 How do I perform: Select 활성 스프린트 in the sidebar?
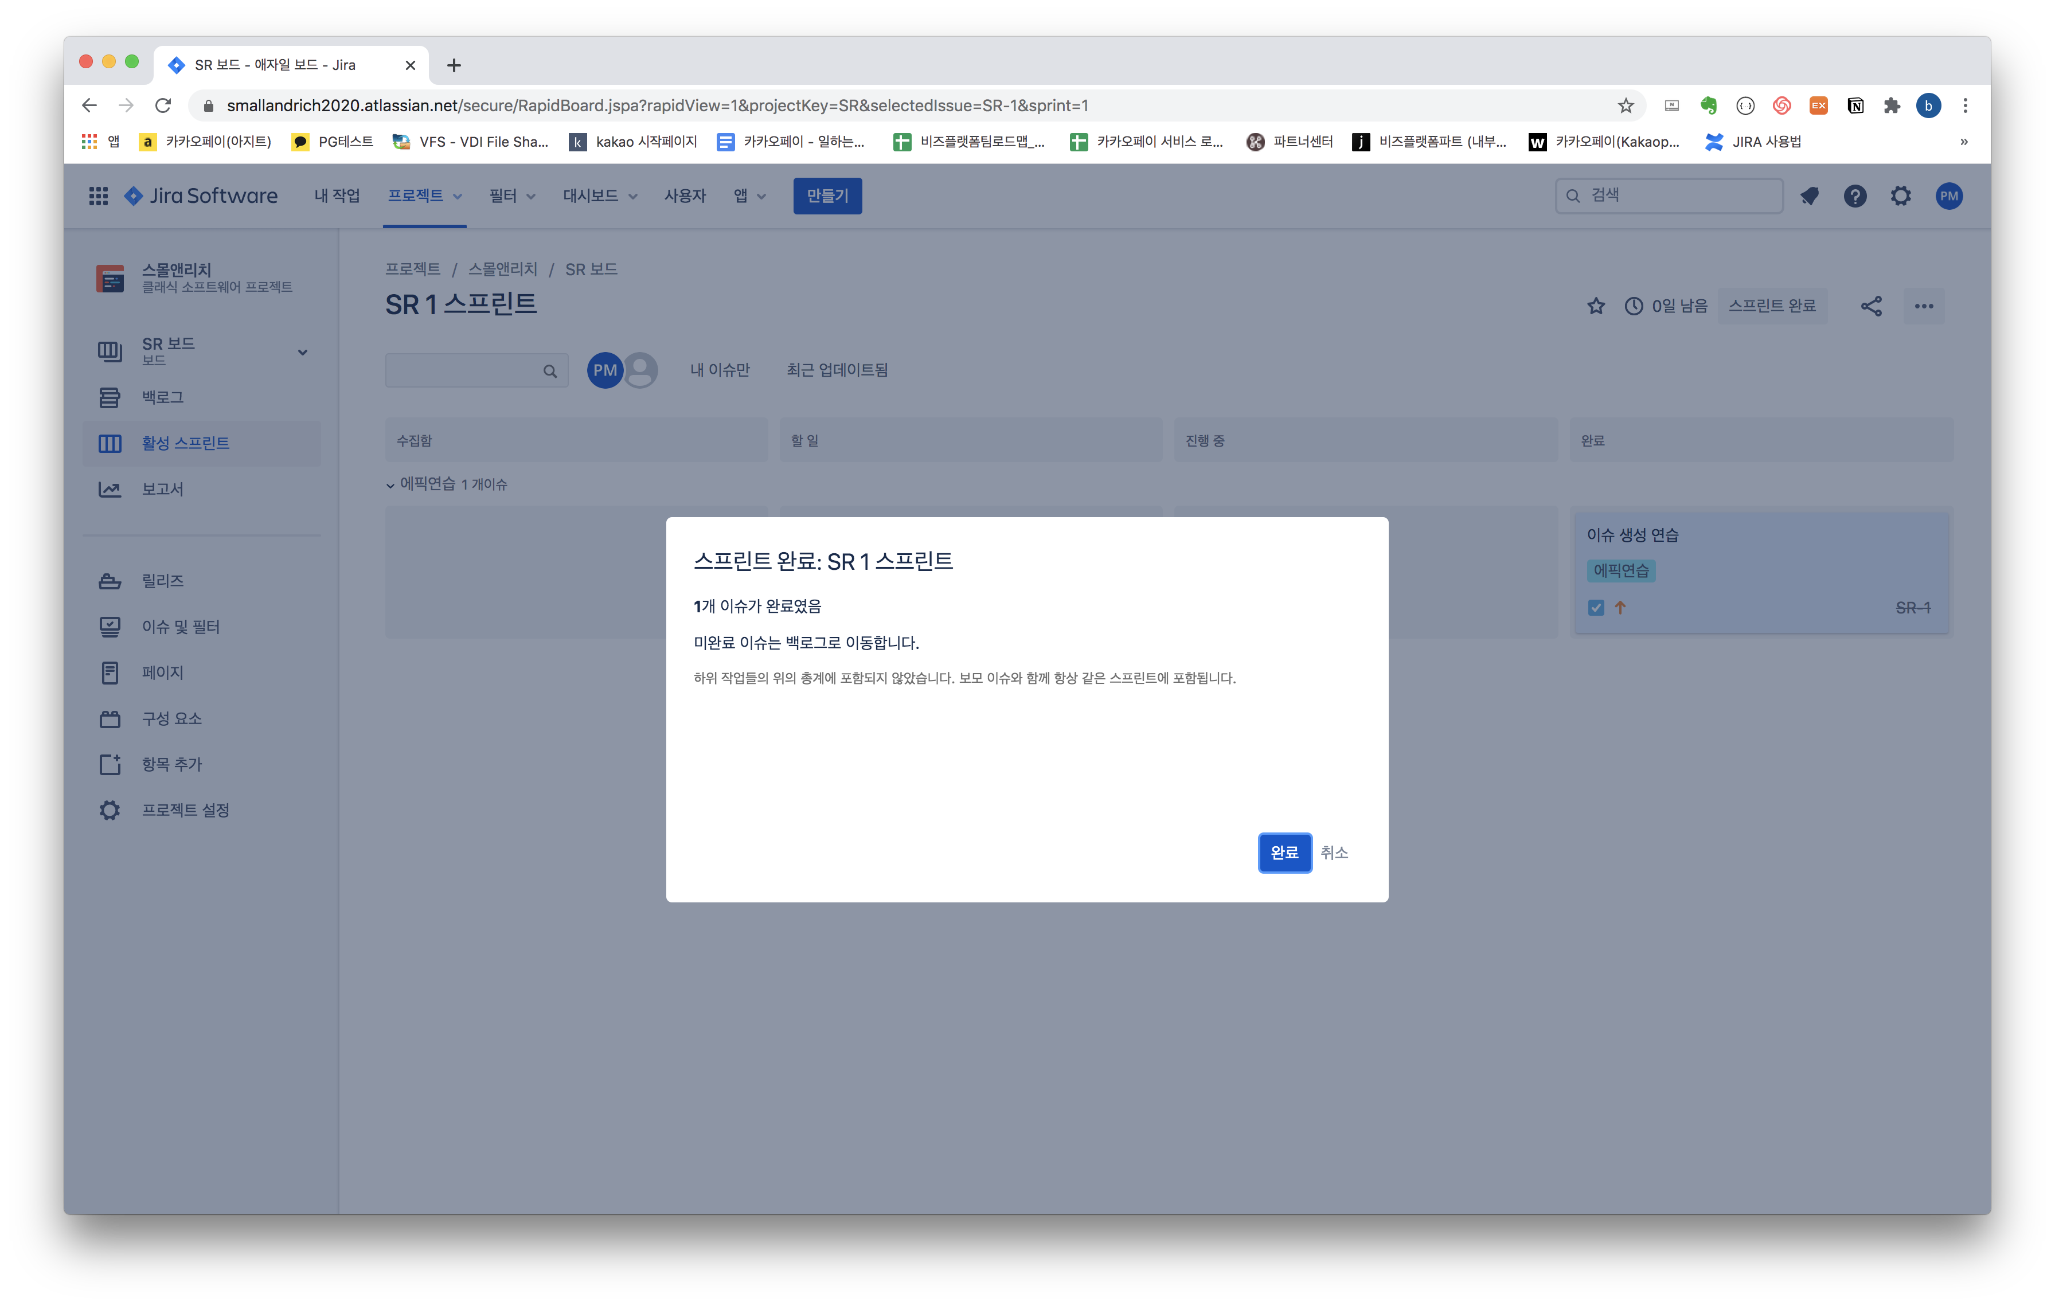pyautogui.click(x=185, y=444)
